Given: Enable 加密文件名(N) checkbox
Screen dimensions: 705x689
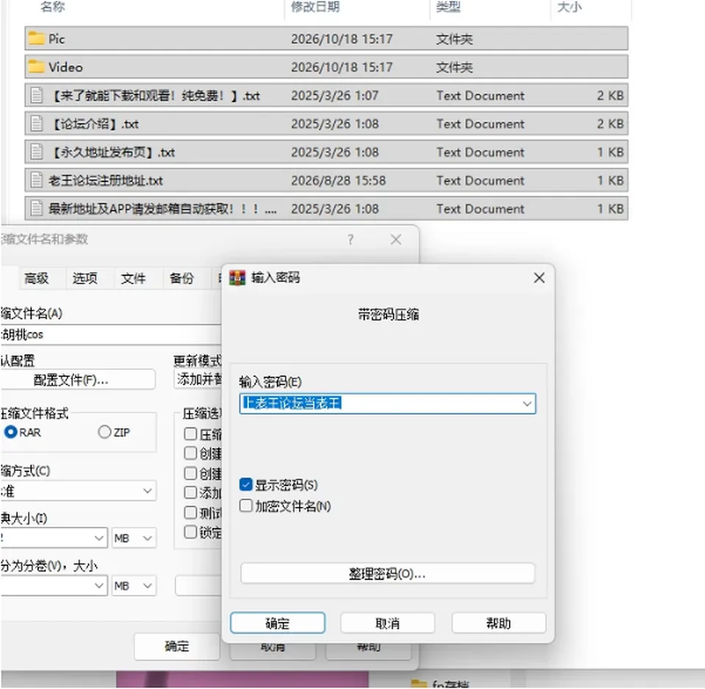Looking at the screenshot, I should (x=246, y=505).
